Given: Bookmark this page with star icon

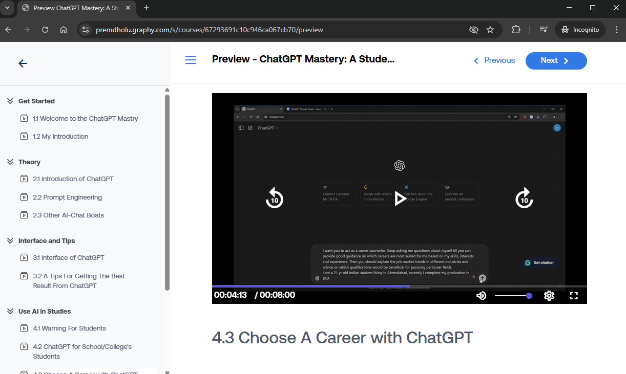Looking at the screenshot, I should [490, 30].
